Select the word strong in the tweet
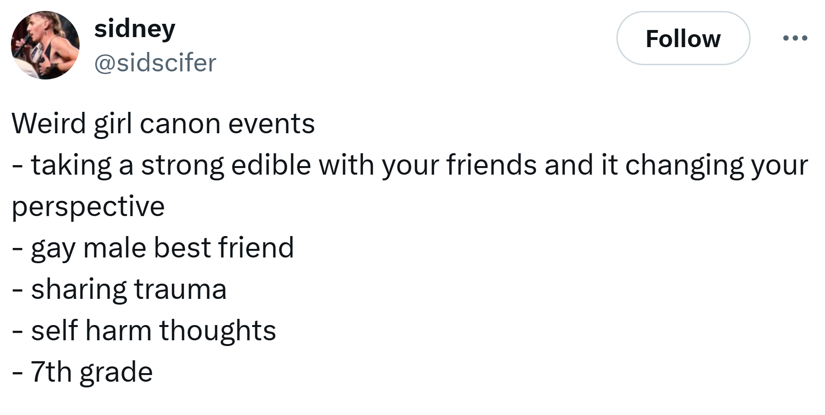Screen dimensions: 825x415 [x=182, y=166]
